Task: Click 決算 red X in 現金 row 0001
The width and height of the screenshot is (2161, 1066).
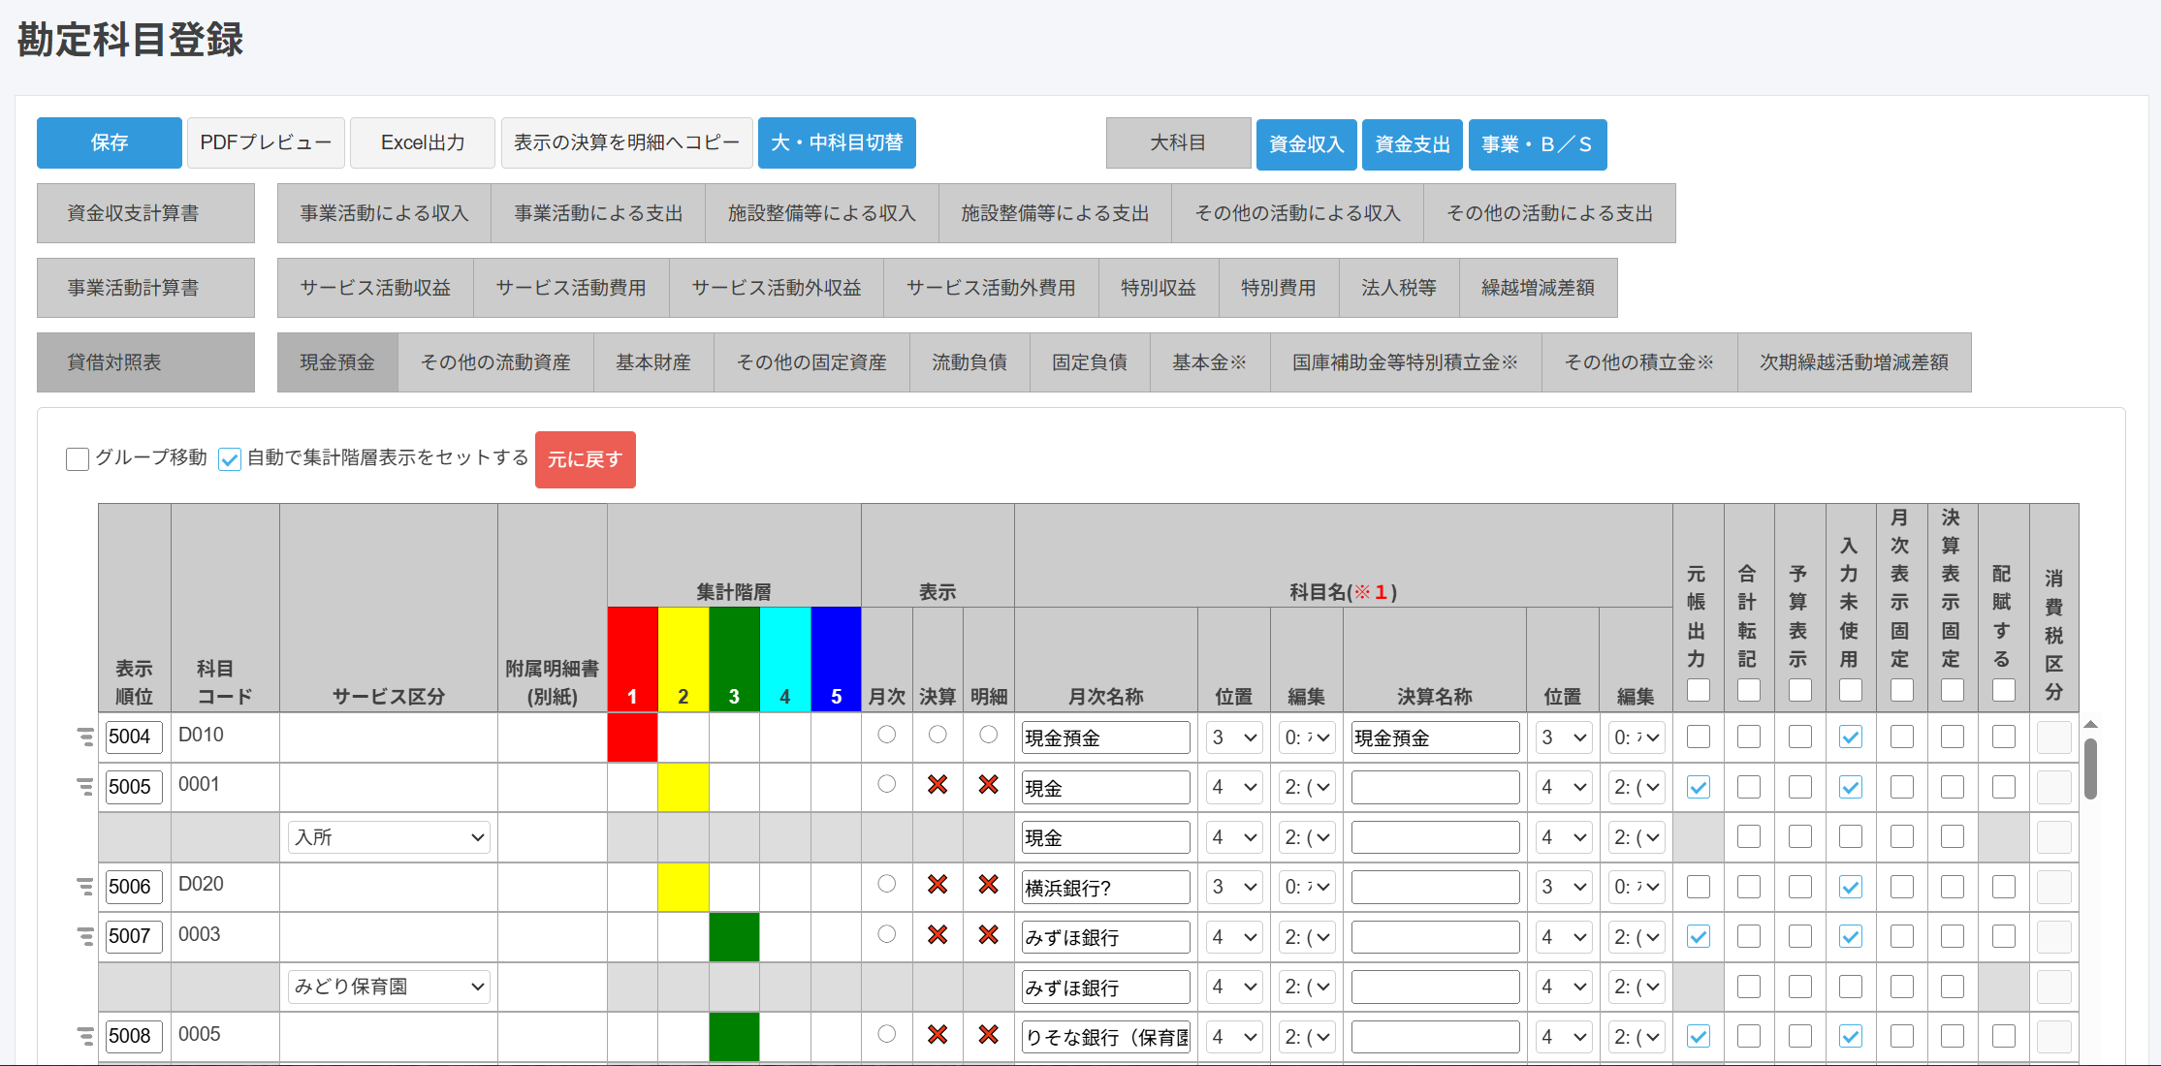Action: (x=937, y=785)
